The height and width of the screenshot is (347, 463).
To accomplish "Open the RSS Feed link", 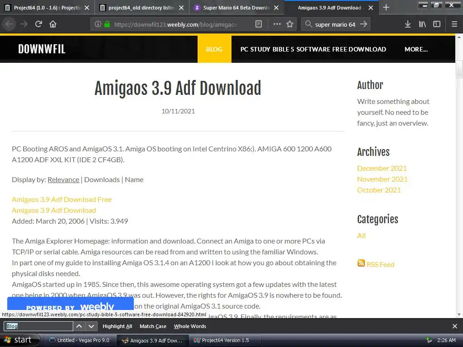I will click(x=380, y=264).
